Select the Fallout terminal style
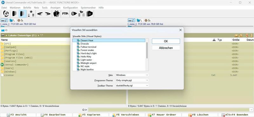This screenshot has height=117, width=254. coord(88,47)
